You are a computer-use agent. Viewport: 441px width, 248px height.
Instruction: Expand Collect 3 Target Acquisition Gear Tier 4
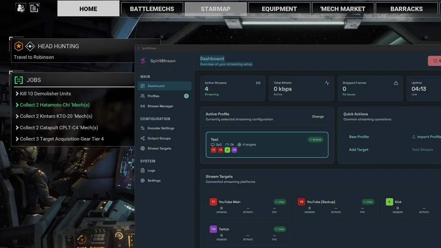tap(60, 139)
